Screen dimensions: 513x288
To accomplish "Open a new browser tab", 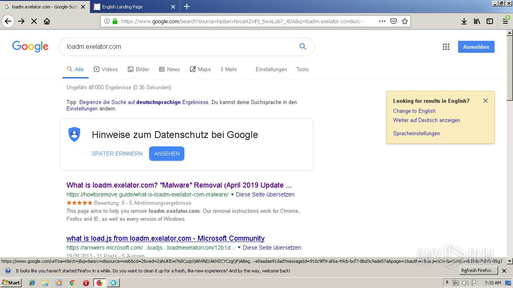I will pos(187,6).
